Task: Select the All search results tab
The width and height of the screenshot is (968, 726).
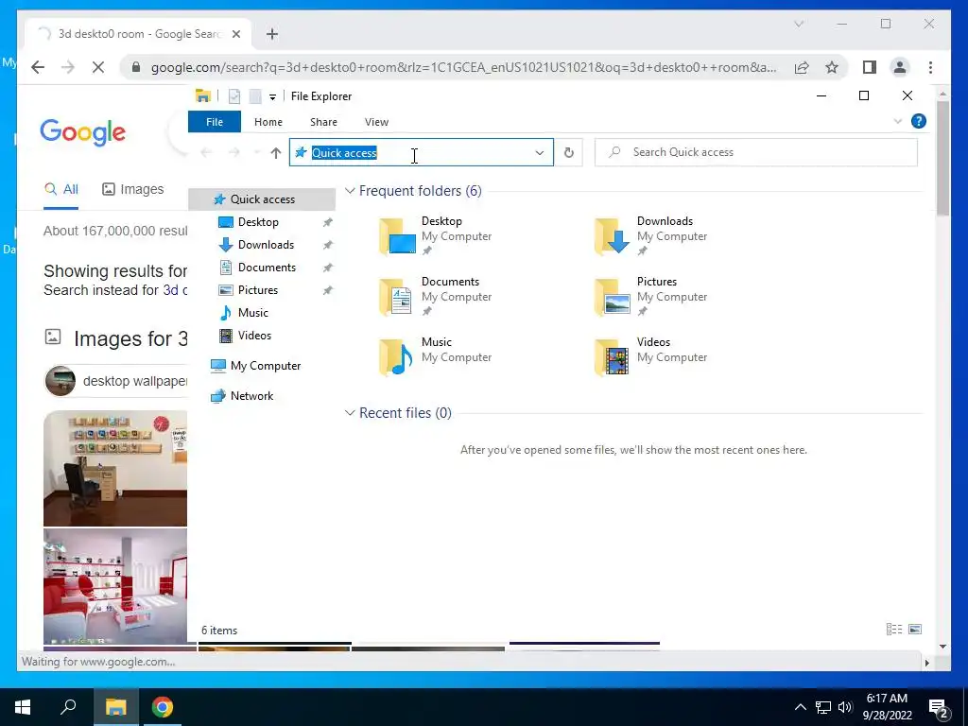Action: click(x=61, y=189)
